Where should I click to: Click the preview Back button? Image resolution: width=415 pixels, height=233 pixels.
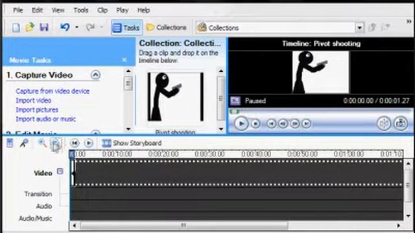click(x=271, y=124)
